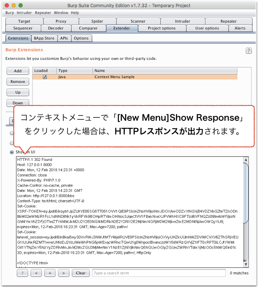Open the Repeater menu
This screenshot has width=258, height=287.
(43, 13)
